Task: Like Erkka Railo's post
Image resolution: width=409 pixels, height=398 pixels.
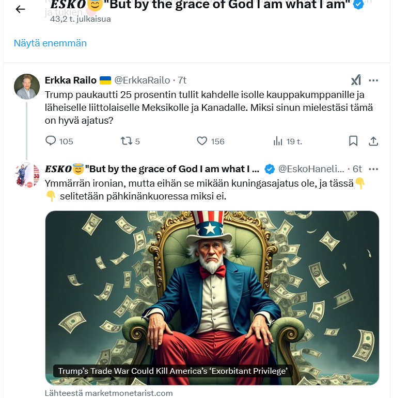Action: [202, 141]
